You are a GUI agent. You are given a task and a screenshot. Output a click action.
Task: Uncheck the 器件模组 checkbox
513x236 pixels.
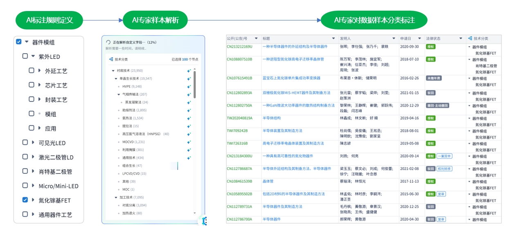point(18,42)
